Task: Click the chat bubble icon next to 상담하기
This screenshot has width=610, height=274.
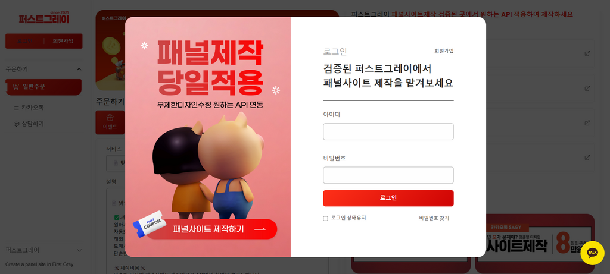Action: click(x=16, y=124)
